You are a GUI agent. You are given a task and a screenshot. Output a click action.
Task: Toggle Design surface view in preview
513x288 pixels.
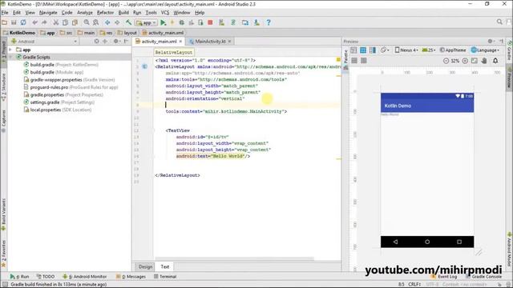tap(353, 50)
